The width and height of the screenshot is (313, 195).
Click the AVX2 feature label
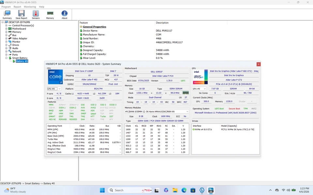point(93,108)
